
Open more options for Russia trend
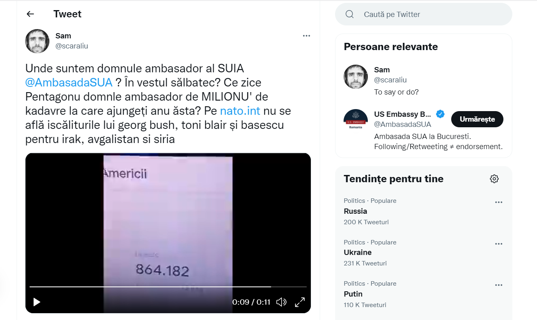click(499, 202)
